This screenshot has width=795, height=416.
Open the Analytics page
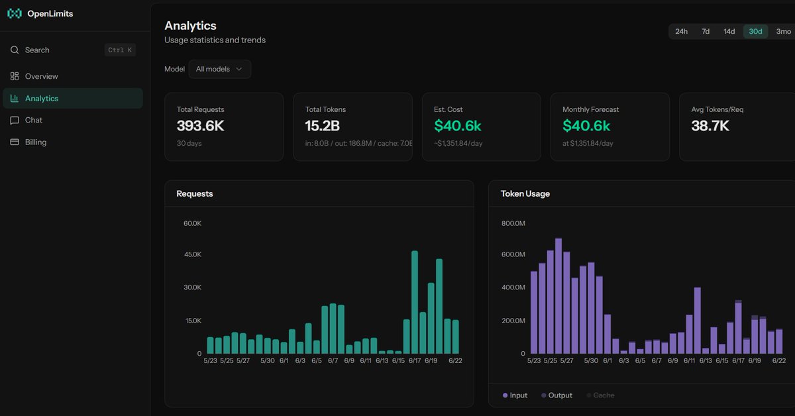(73, 98)
